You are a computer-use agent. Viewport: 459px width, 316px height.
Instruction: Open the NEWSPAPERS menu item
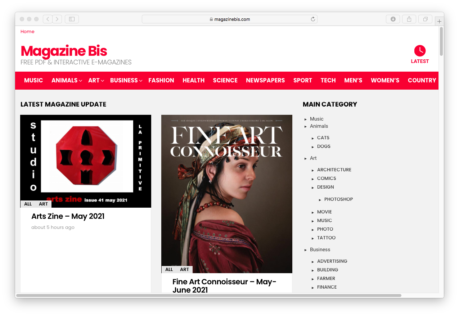[x=265, y=80]
